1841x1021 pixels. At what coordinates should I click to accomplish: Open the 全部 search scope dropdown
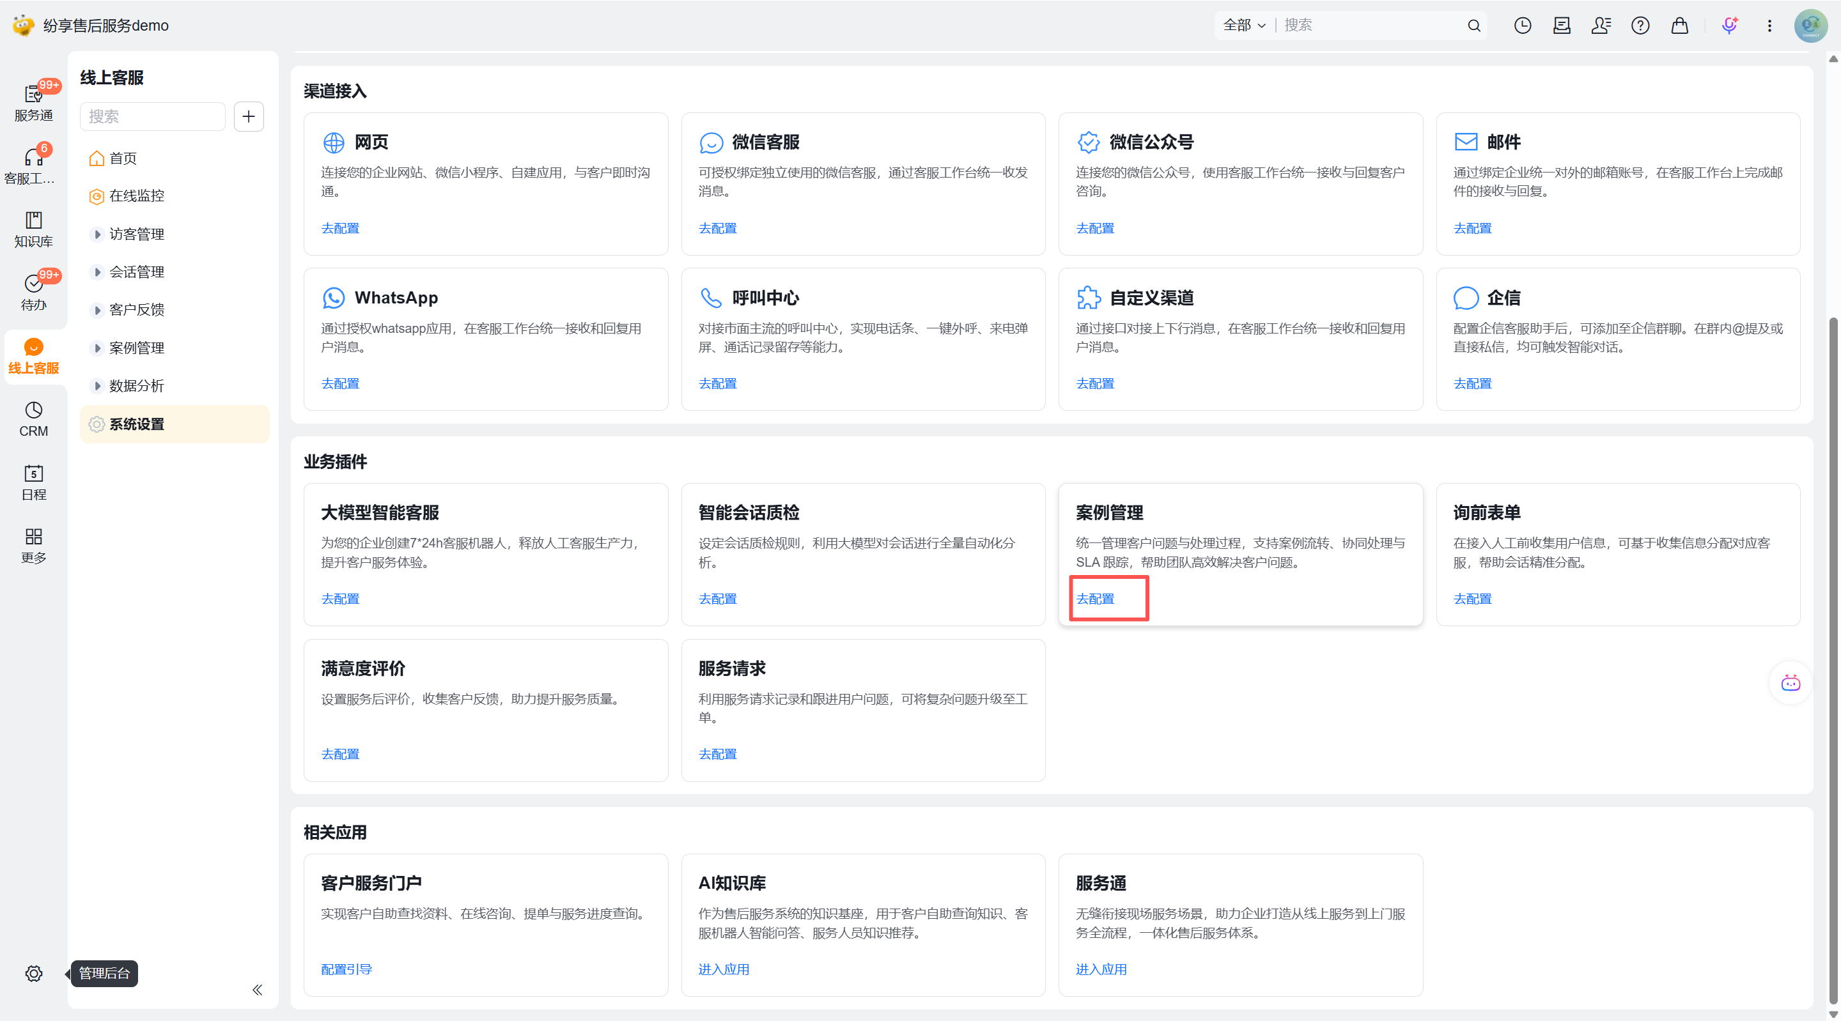tap(1243, 26)
